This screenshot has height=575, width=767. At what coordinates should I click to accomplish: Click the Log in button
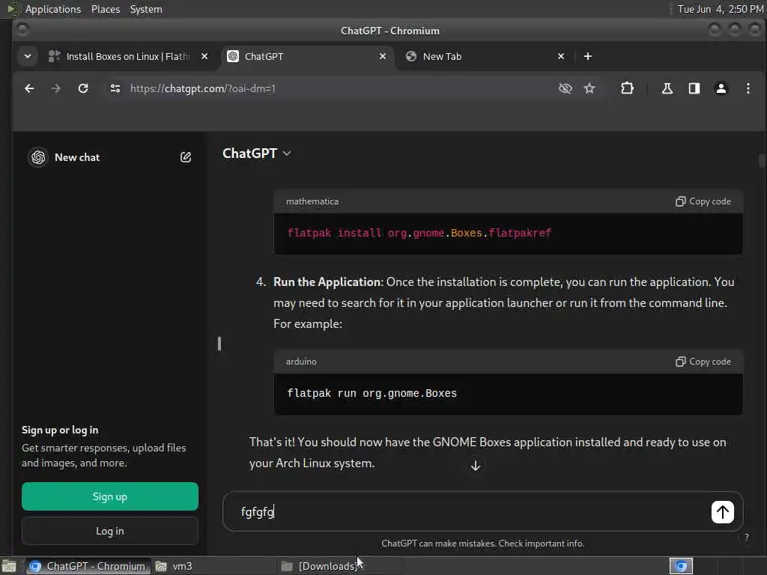click(110, 531)
